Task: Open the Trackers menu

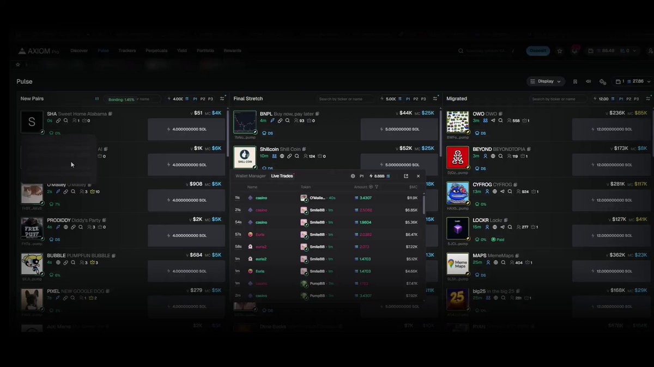Action: pyautogui.click(x=127, y=51)
